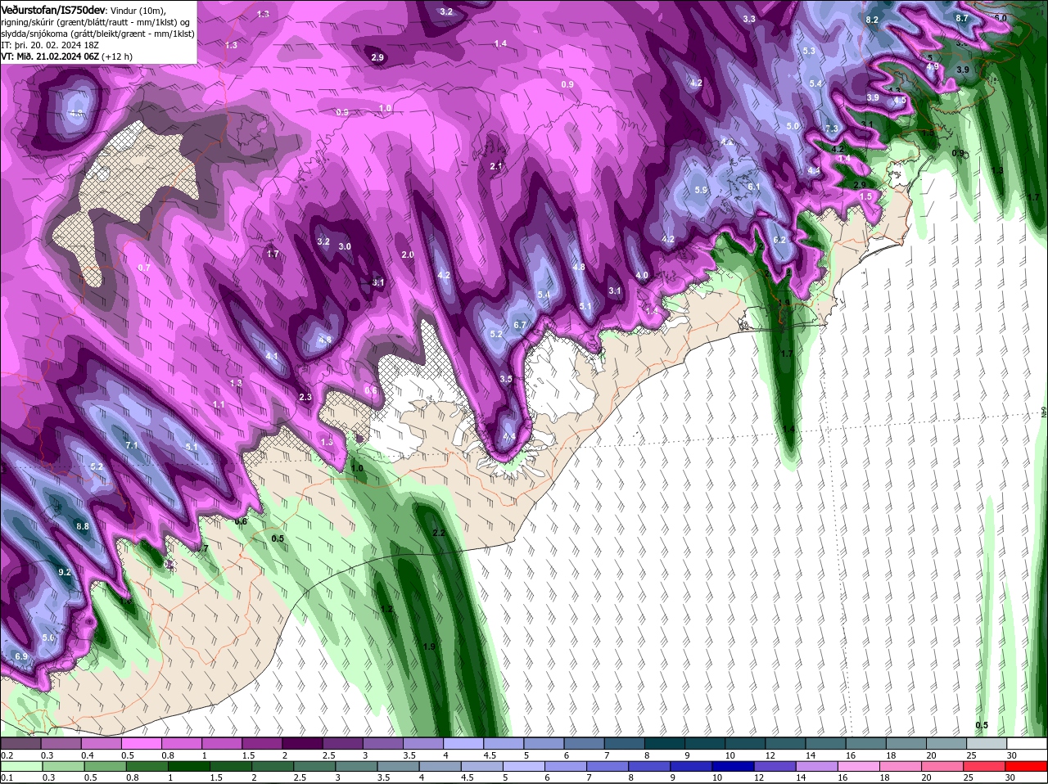Viewport: 1048px width, 784px height.
Task: Click the darkest purple 2–2.5 swatch in top legend
Action: click(x=302, y=743)
